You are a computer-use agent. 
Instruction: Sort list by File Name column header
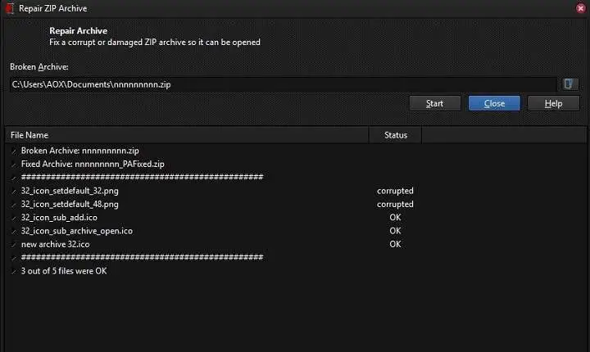click(x=187, y=135)
